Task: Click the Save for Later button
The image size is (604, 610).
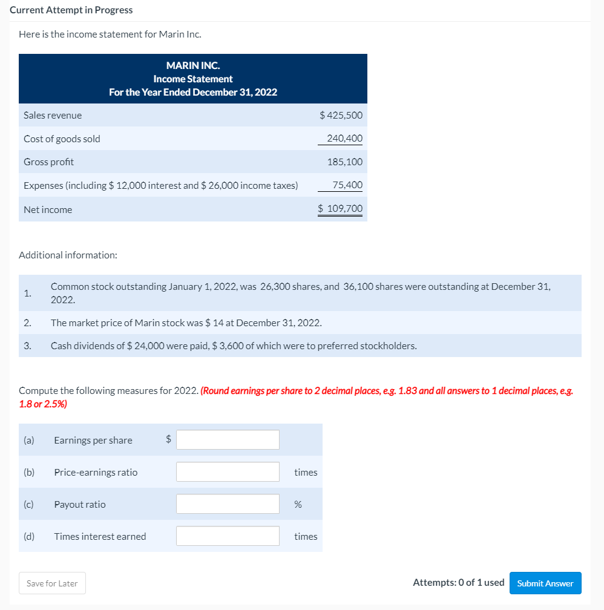Action: pos(52,583)
